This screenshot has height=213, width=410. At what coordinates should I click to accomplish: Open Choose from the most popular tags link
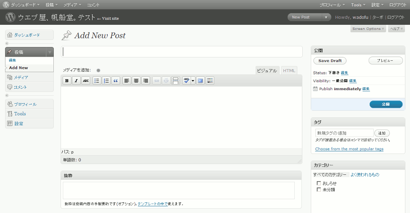(x=349, y=149)
